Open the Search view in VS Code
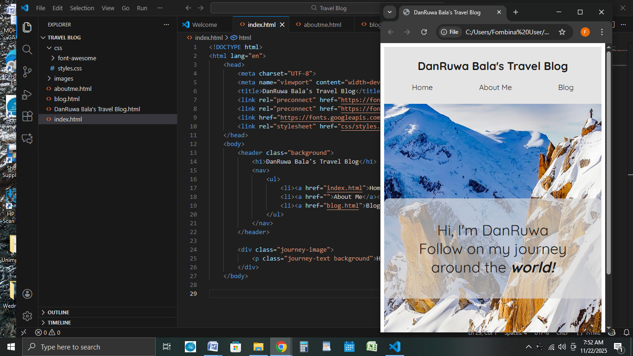 coord(27,50)
